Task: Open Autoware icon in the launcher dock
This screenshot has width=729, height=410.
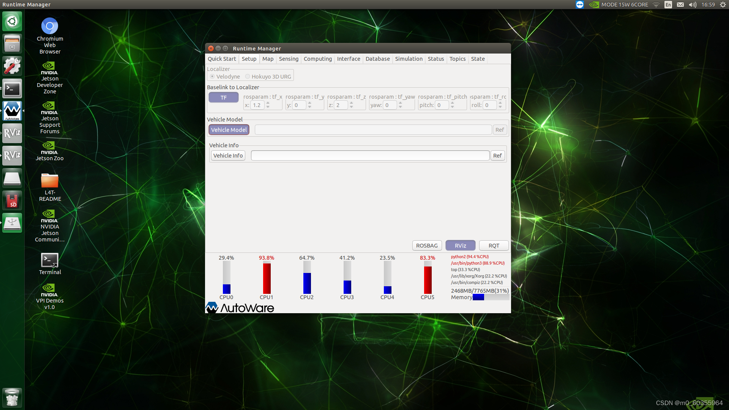Action: (x=12, y=111)
